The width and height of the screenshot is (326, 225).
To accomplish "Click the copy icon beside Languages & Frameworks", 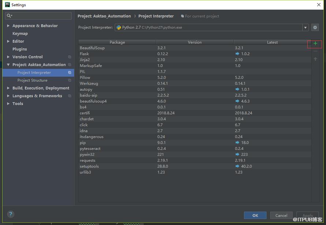I will pos(70,96).
